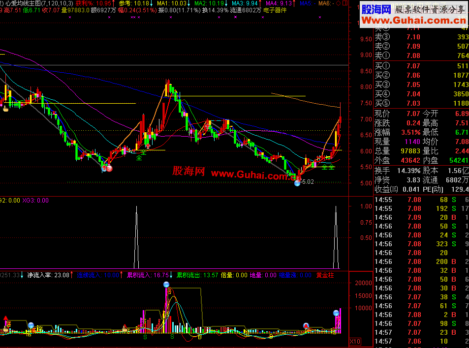469x348 pixels.
Task: Click the PE(动) 129.4 value
Action: click(460, 189)
